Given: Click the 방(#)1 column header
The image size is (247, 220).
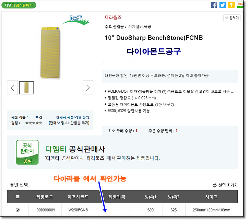Looking at the screenshot, I should pos(151,197).
